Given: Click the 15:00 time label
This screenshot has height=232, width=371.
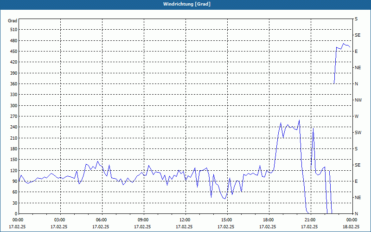Looking at the screenshot, I should point(227,220).
